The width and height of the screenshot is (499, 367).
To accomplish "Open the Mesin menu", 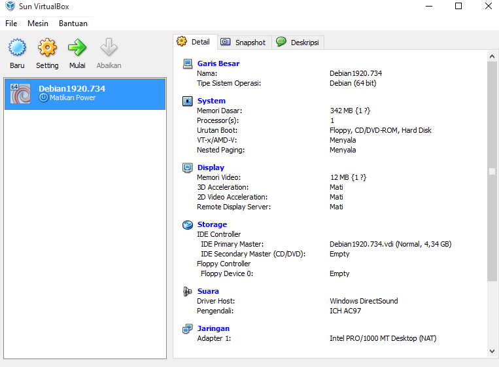I will tap(38, 24).
